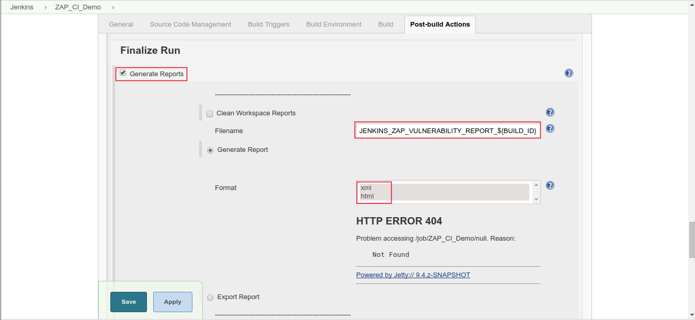695x320 pixels.
Task: Switch to the Build Environment tab
Action: [334, 24]
